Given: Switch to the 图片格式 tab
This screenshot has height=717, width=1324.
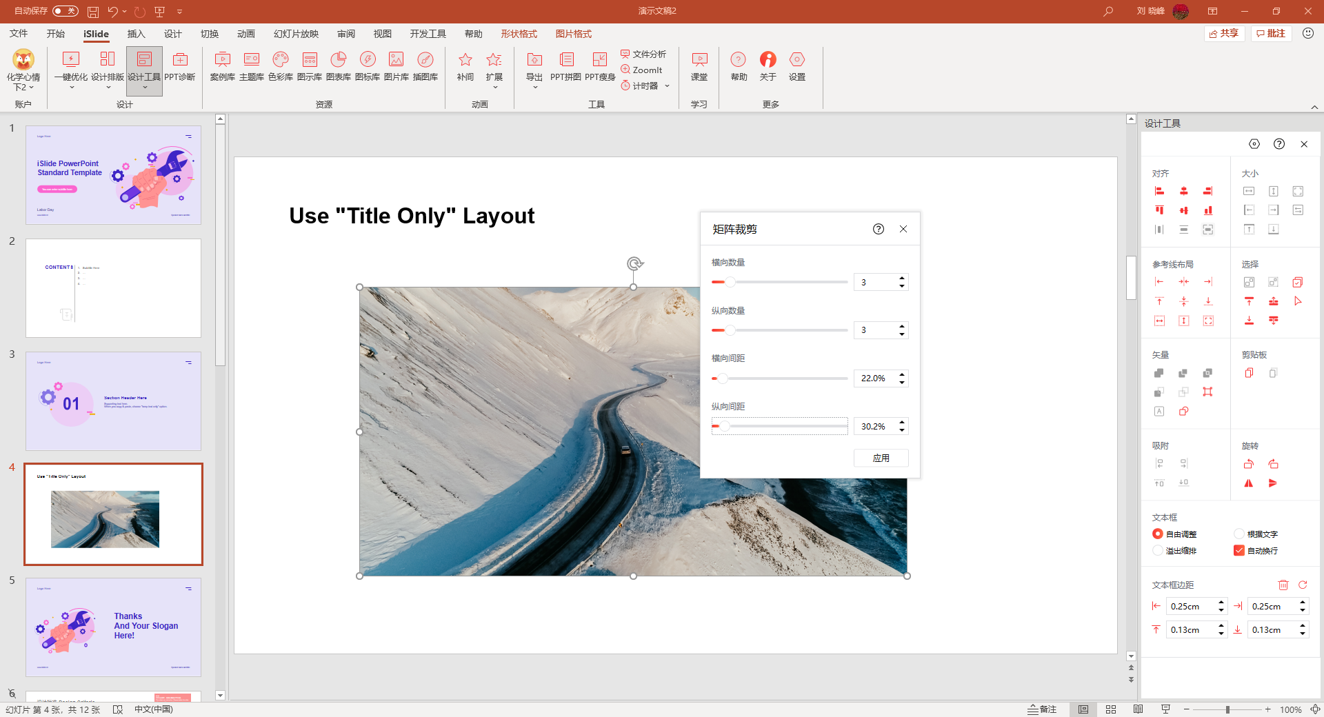Looking at the screenshot, I should pos(574,34).
